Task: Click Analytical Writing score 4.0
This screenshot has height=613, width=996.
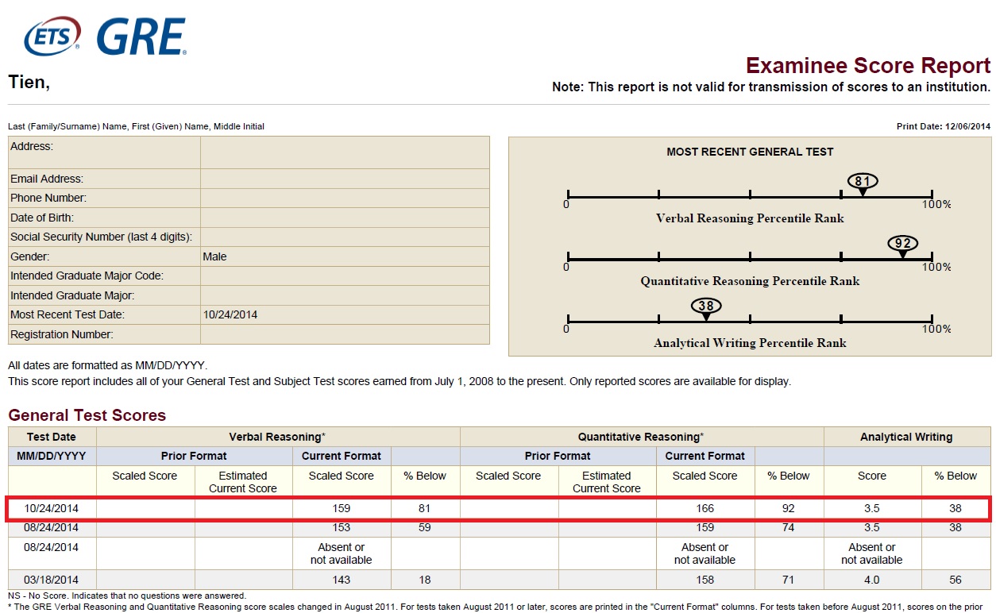Action: coord(871,580)
